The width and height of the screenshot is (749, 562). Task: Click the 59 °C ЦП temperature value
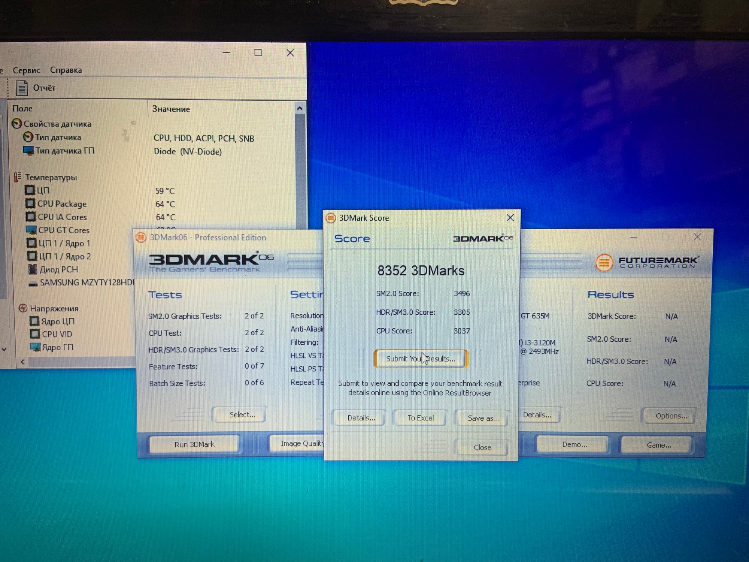pos(165,191)
